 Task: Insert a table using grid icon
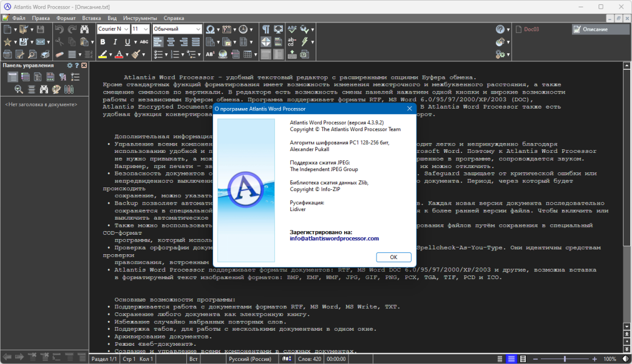(248, 55)
